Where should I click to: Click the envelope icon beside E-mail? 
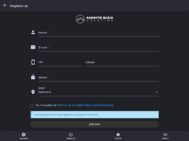[33, 47]
